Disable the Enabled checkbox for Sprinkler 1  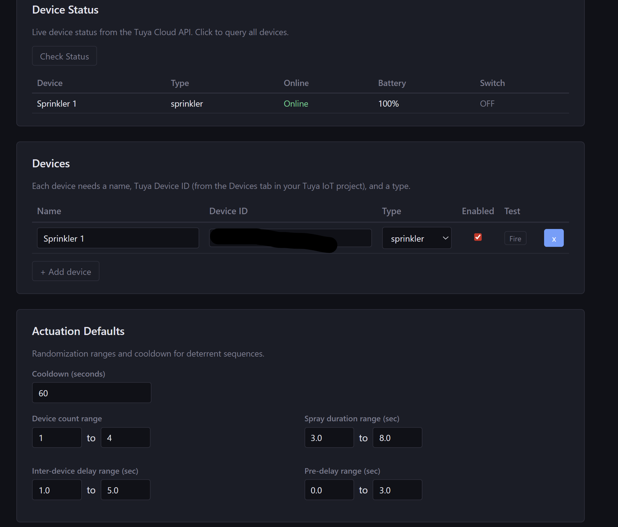(x=478, y=237)
